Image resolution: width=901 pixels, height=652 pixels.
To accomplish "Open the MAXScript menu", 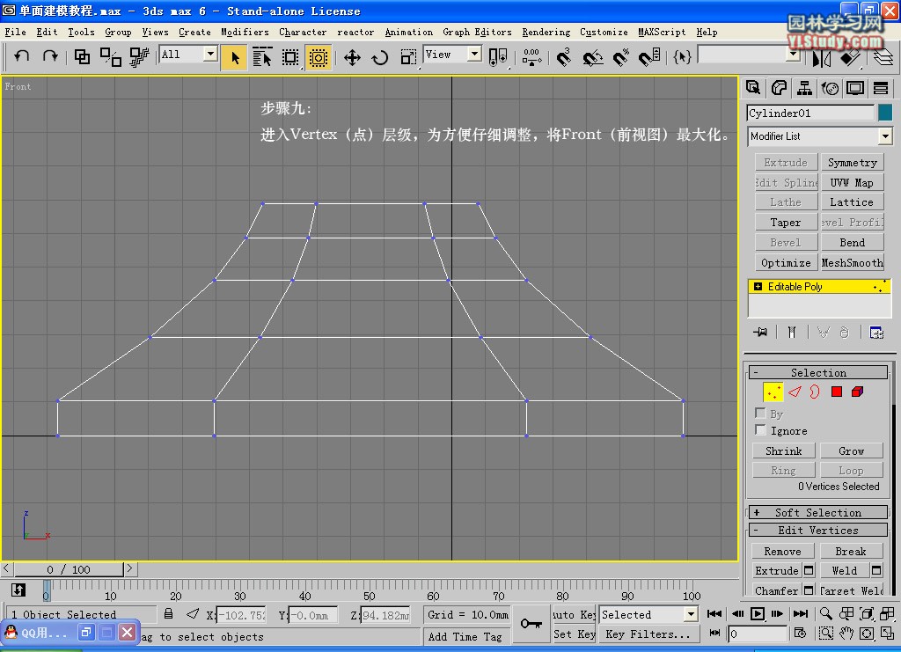I will pyautogui.click(x=662, y=33).
